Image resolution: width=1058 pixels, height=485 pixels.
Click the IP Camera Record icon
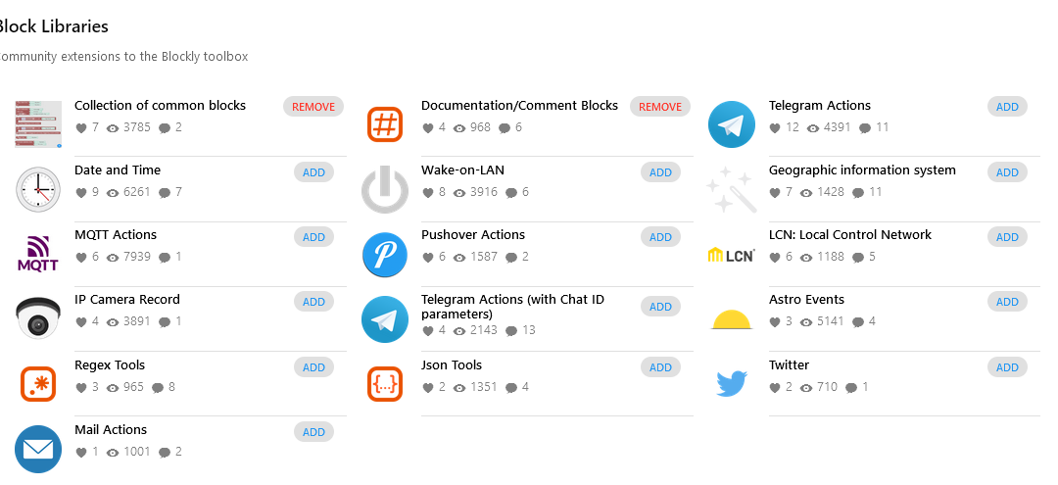pyautogui.click(x=38, y=318)
